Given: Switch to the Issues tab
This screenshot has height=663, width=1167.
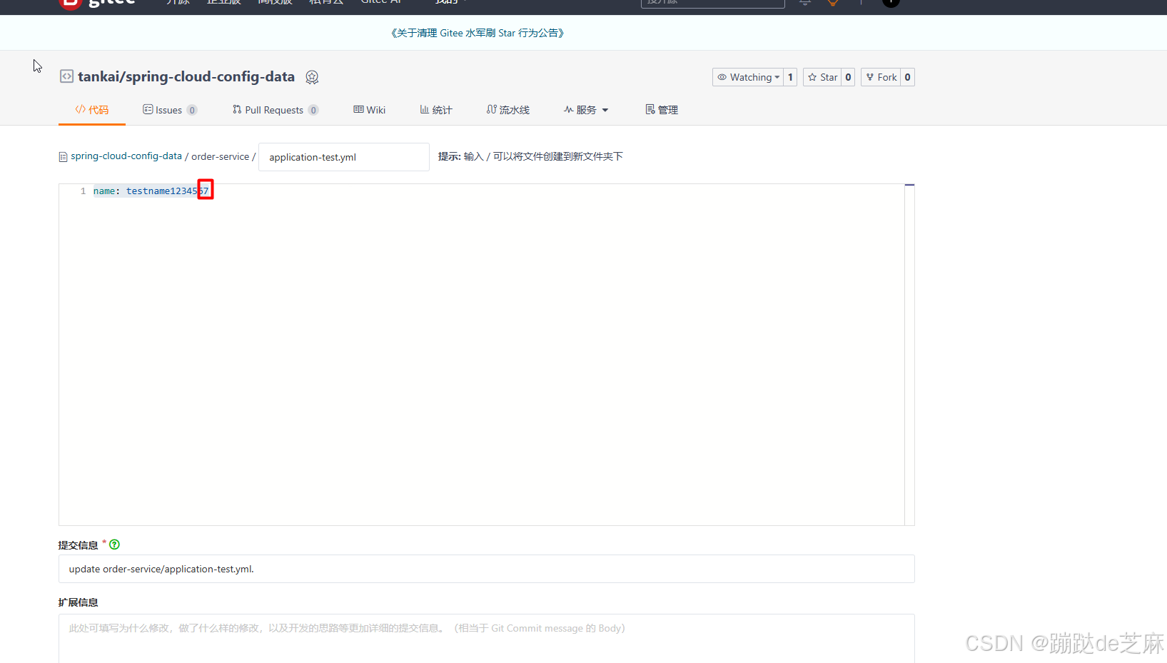Looking at the screenshot, I should coord(169,109).
